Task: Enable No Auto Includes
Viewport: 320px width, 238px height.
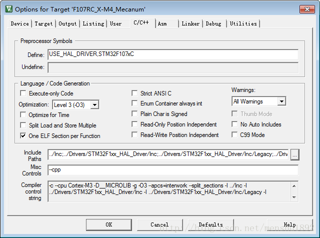Action: [x=234, y=124]
